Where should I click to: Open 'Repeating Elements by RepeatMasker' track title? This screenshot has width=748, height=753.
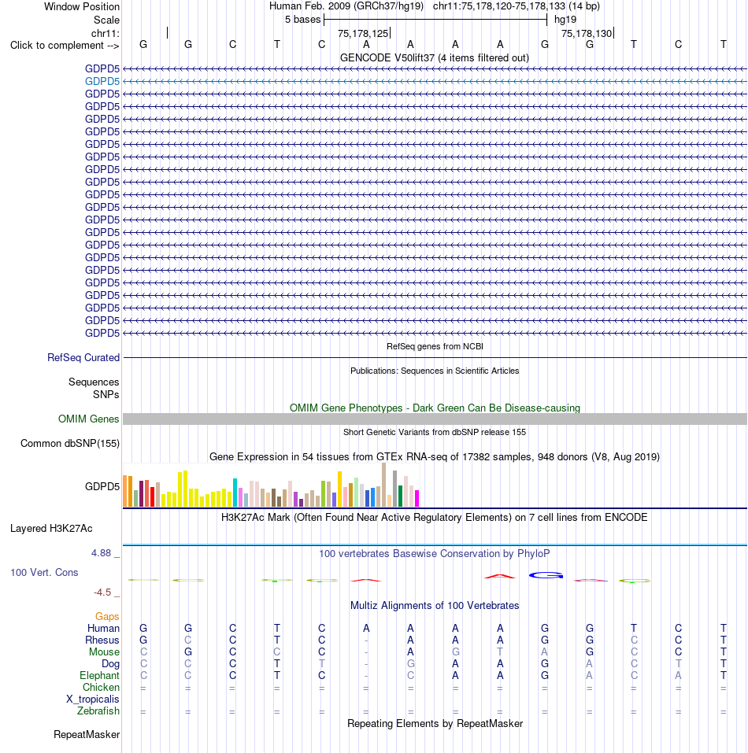pyautogui.click(x=435, y=724)
